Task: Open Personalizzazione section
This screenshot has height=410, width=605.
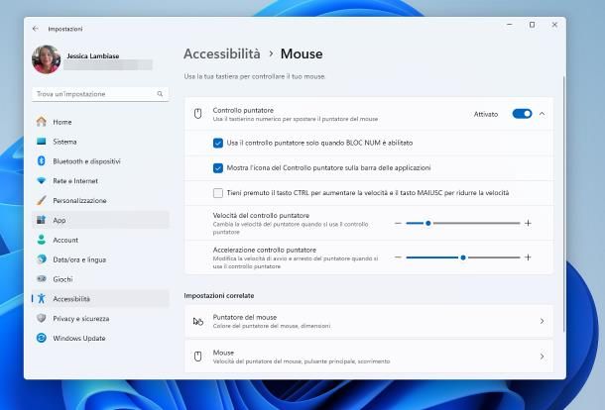Action: pyautogui.click(x=100, y=200)
